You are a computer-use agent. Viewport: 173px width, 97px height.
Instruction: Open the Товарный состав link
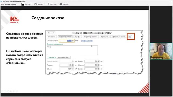point(87,41)
